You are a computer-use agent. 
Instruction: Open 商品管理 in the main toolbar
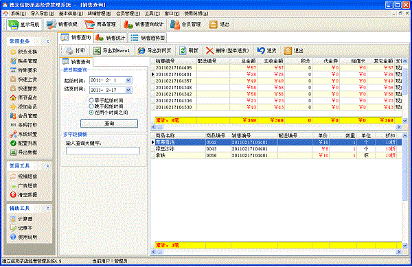[x=100, y=25]
